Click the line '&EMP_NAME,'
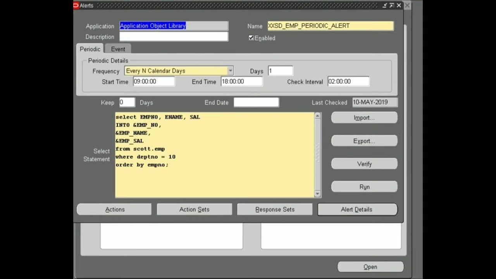Screen dimensions: 496x279 coord(133,133)
